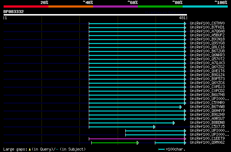The height and width of the screenshot is (152, 231).
Task: Select the UniRef100_C0PCD2 subject name
Action: tap(207, 91)
